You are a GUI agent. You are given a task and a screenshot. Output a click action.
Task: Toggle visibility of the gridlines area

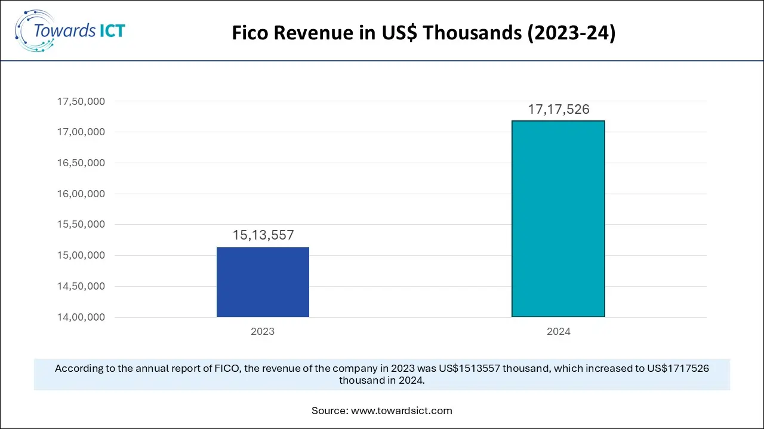(x=394, y=209)
